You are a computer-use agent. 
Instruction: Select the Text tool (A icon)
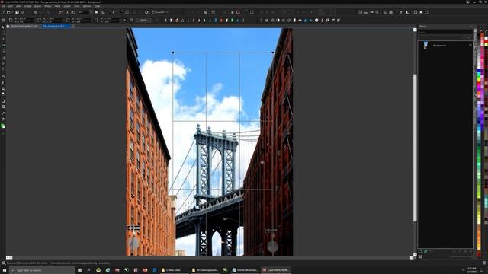tap(3, 76)
